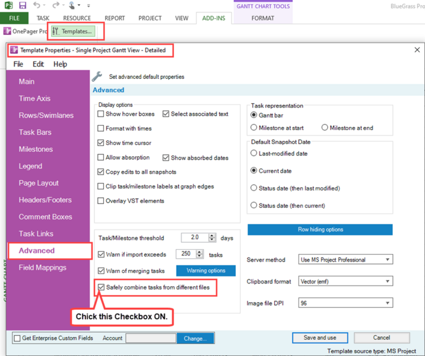The width and height of the screenshot is (425, 356).
Task: Toggle Safely combine tasks from different files
Action: pyautogui.click(x=101, y=287)
